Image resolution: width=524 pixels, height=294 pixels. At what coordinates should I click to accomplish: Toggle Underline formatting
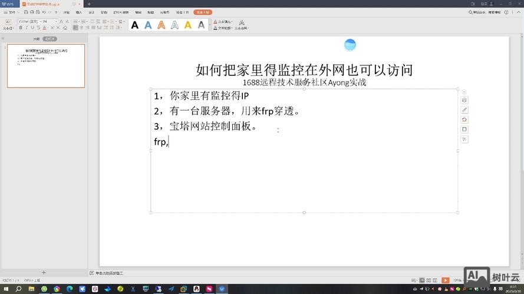pyautogui.click(x=32, y=28)
